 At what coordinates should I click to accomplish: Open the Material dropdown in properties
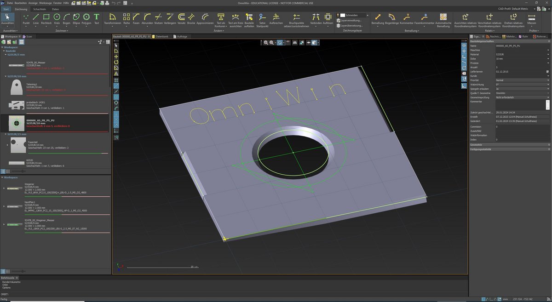548,54
